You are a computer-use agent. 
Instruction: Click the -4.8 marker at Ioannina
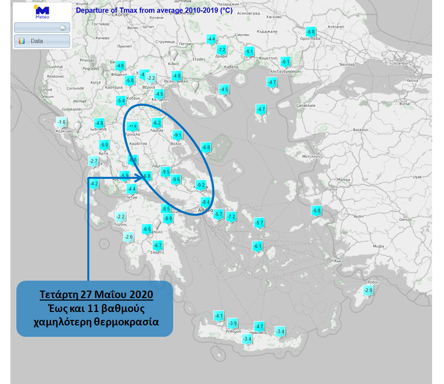tap(99, 124)
